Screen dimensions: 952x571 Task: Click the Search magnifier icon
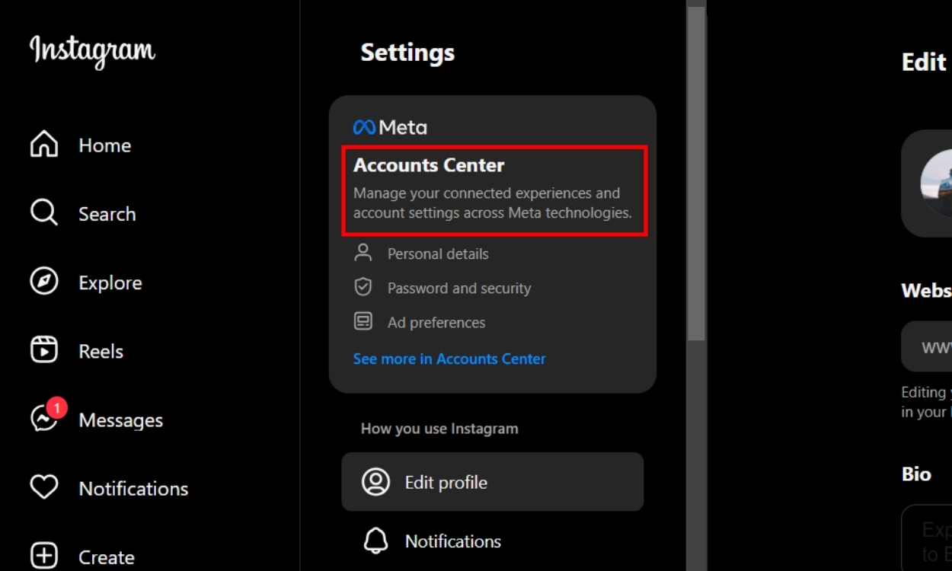click(x=44, y=213)
